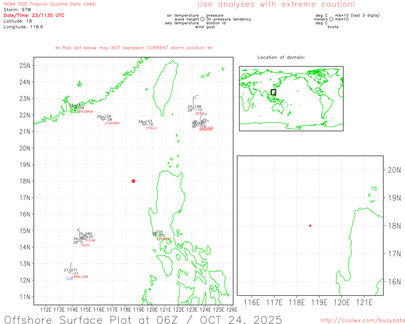The width and height of the screenshot is (405, 324).
Task: Click the black domain rectangle on world map
Action: (273, 92)
